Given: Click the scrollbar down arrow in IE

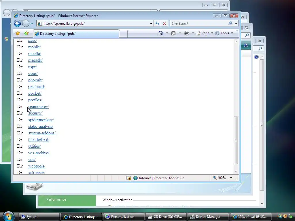Looking at the screenshot, I should (236, 172).
